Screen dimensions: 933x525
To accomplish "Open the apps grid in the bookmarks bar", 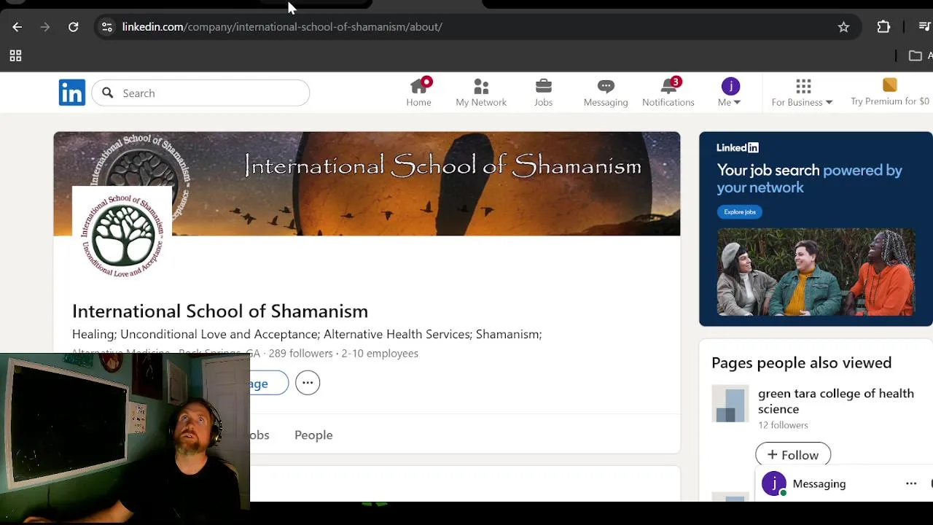I will click(15, 55).
